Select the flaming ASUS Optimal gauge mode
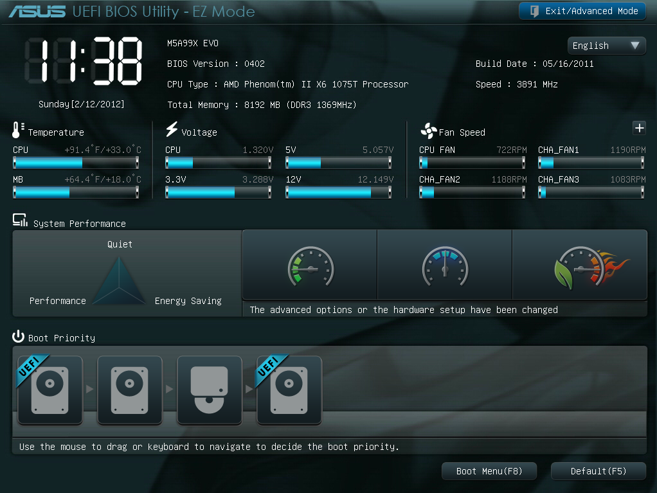The image size is (657, 493). (580, 265)
